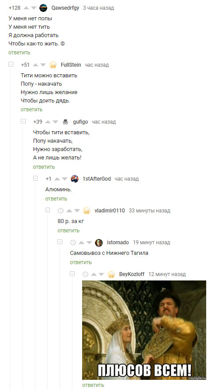
Task: Open istornado's avatar picture
Action: 99,242
